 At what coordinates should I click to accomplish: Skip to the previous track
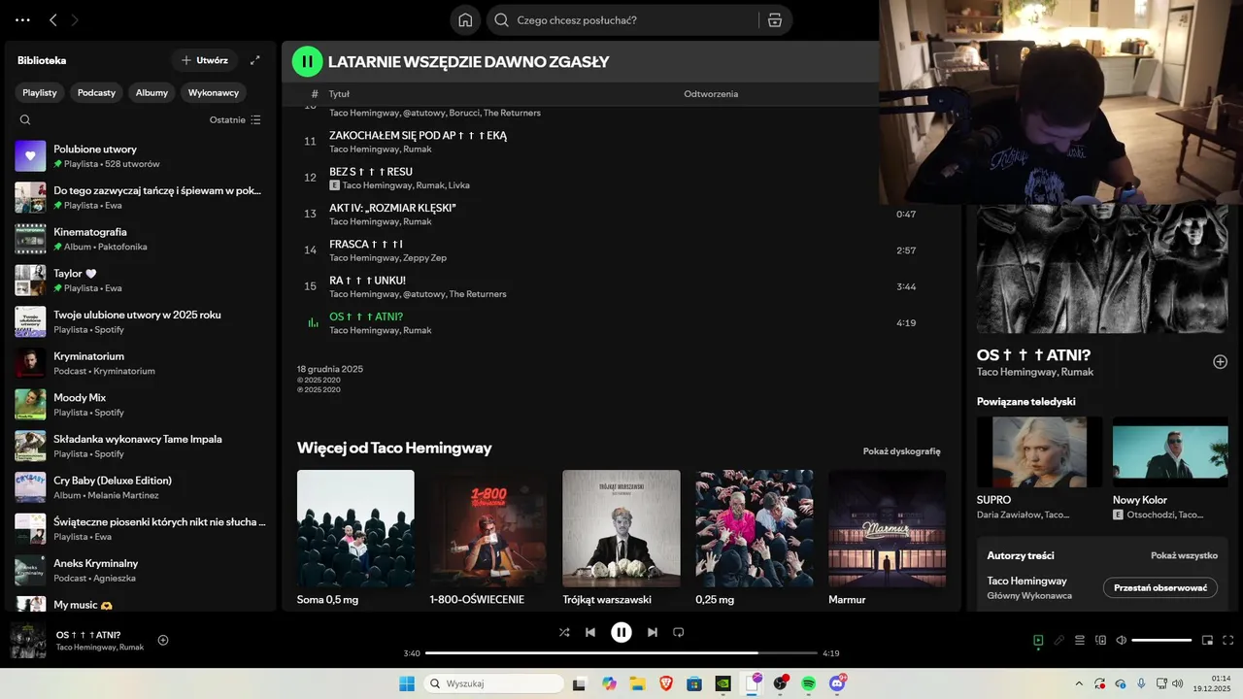pyautogui.click(x=590, y=632)
